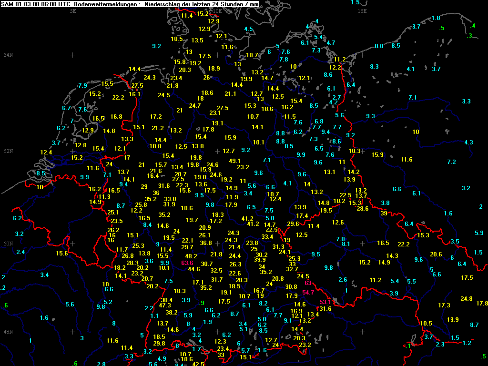Pick the 47.3 precipitation value
The height and width of the screenshot is (366, 488).
coord(165,305)
